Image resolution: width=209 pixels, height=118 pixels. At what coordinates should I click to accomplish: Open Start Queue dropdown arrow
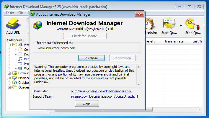[181, 26]
